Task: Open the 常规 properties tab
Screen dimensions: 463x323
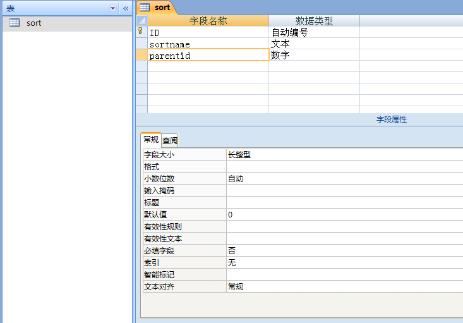Action: point(151,140)
